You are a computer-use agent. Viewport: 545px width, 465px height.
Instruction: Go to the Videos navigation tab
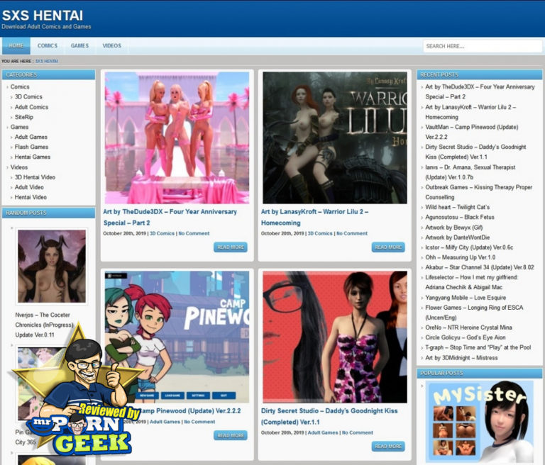pos(111,46)
